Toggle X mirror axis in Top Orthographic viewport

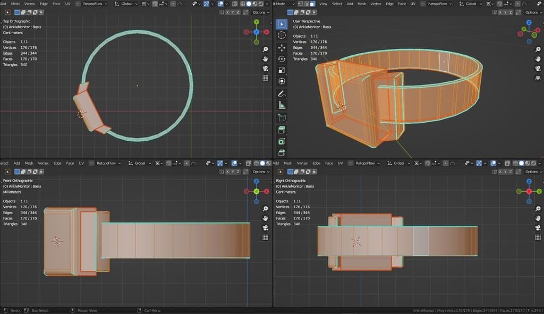228,12
